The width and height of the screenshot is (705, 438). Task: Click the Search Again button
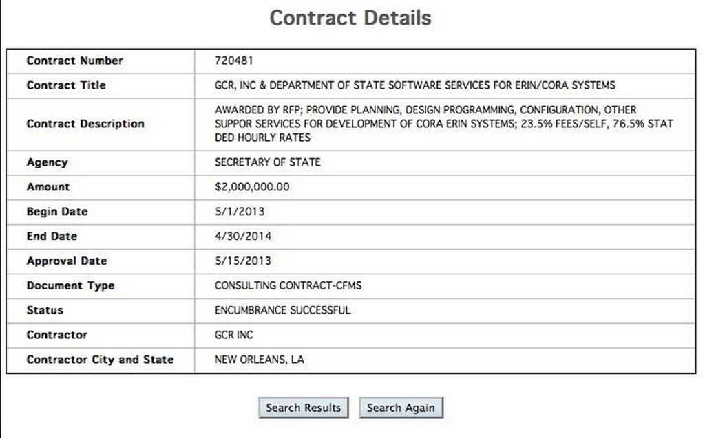coord(401,407)
